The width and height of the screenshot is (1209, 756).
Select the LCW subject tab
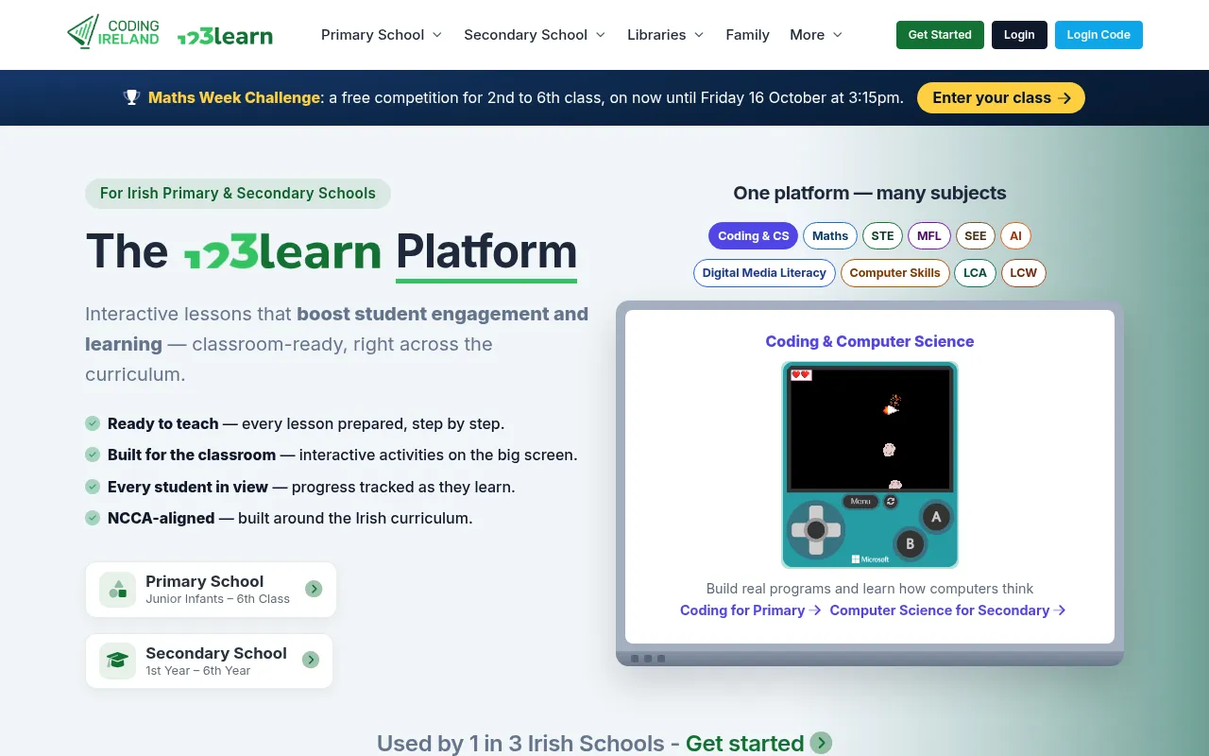tap(1023, 273)
